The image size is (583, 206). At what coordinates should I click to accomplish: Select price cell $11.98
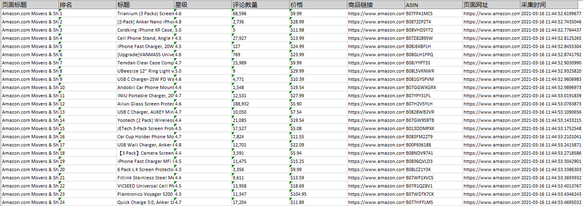click(x=318, y=30)
